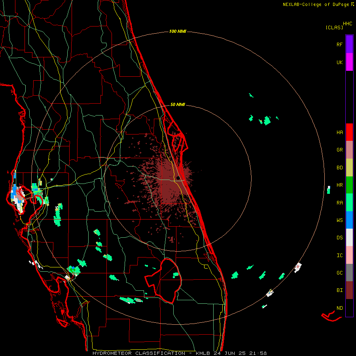Viewport: 356px width, 356px height.
Task: Click the RF legend label
Action: (339, 44)
